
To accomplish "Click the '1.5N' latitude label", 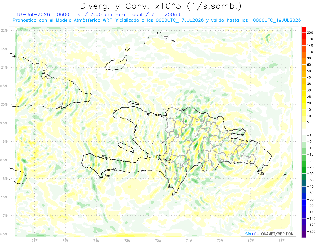I will pyautogui.click(x=4, y=49).
